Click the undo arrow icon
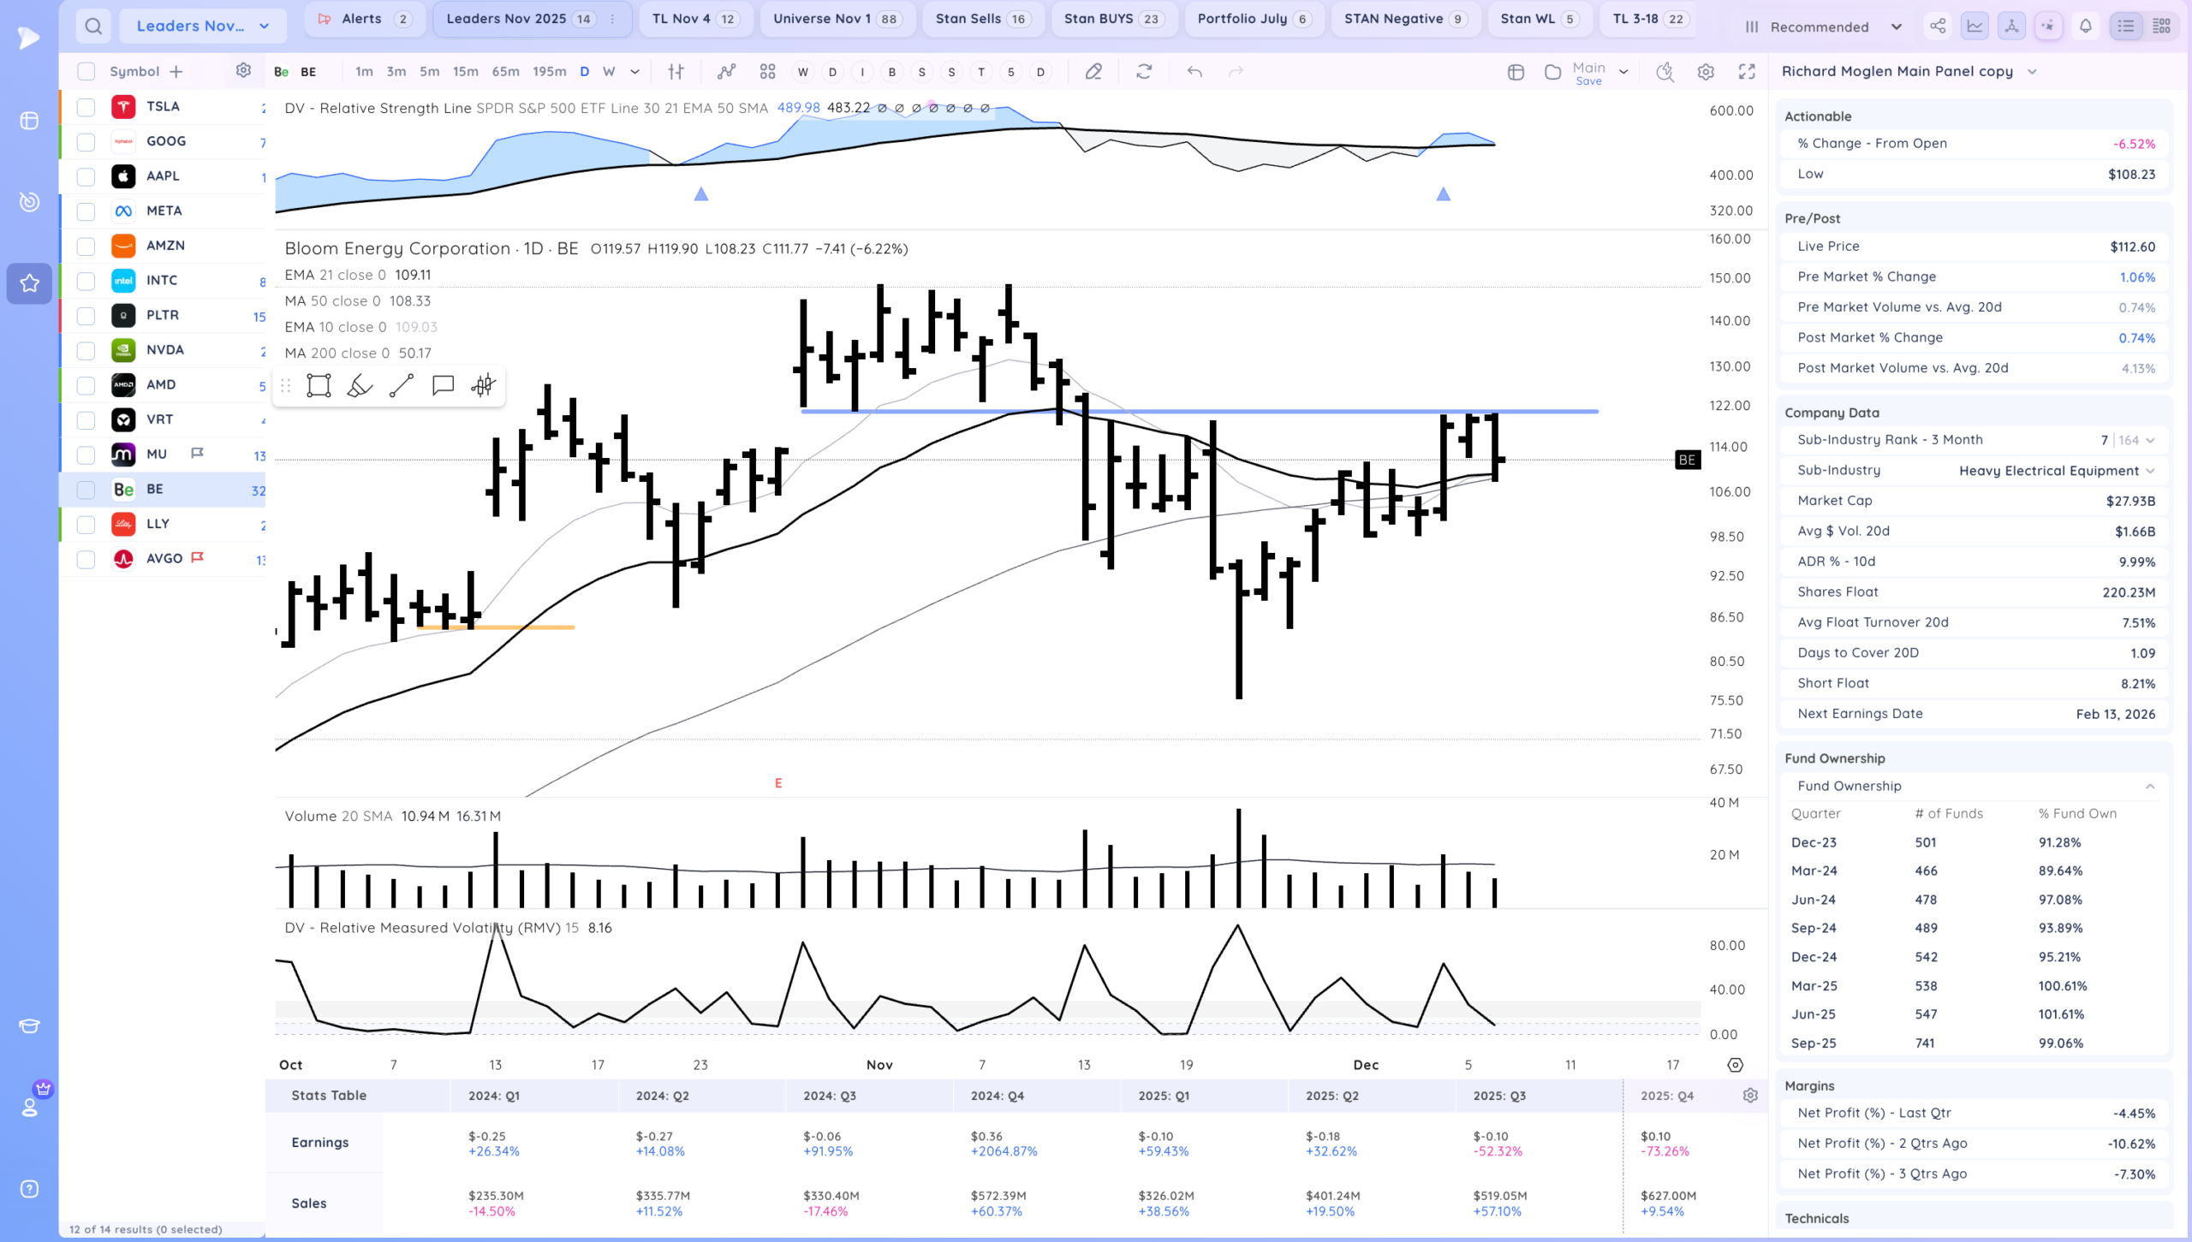Image resolution: width=2192 pixels, height=1242 pixels. coord(1194,72)
